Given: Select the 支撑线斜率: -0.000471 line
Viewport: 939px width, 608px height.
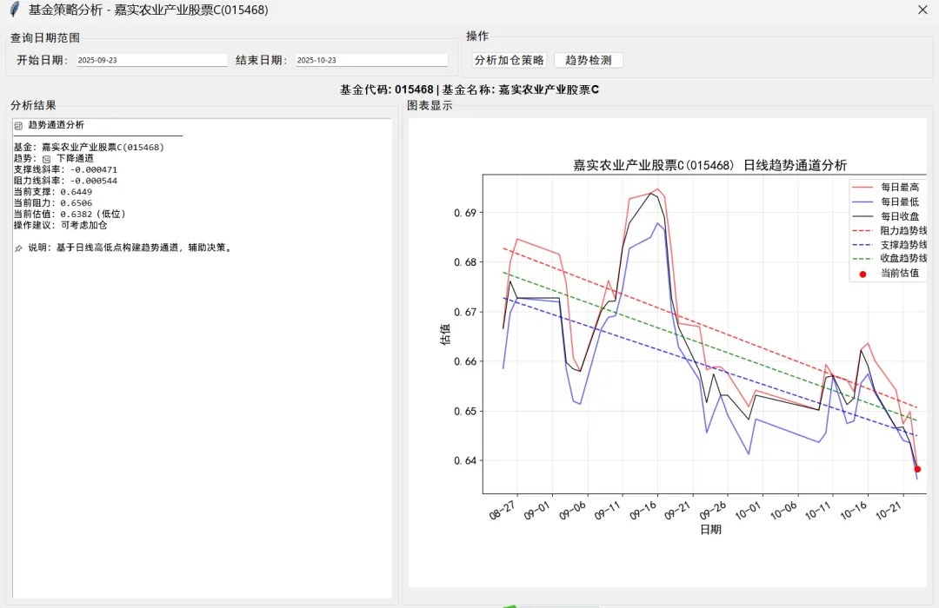Looking at the screenshot, I should pyautogui.click(x=65, y=170).
